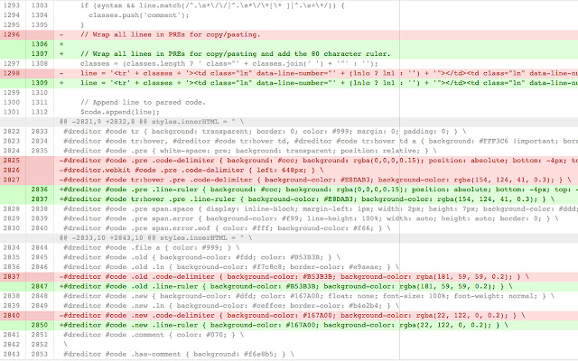
Task: Click deleted line number 1296
Action: click(x=12, y=33)
